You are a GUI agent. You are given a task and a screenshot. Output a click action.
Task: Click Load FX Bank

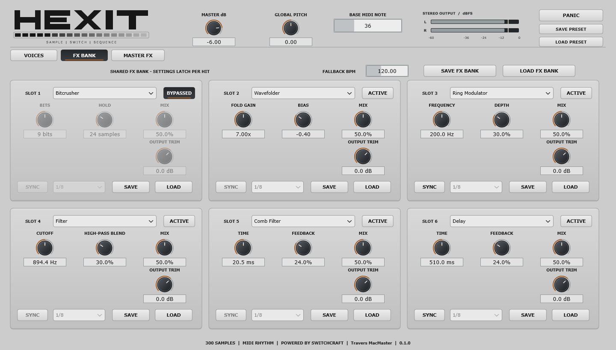[539, 71]
